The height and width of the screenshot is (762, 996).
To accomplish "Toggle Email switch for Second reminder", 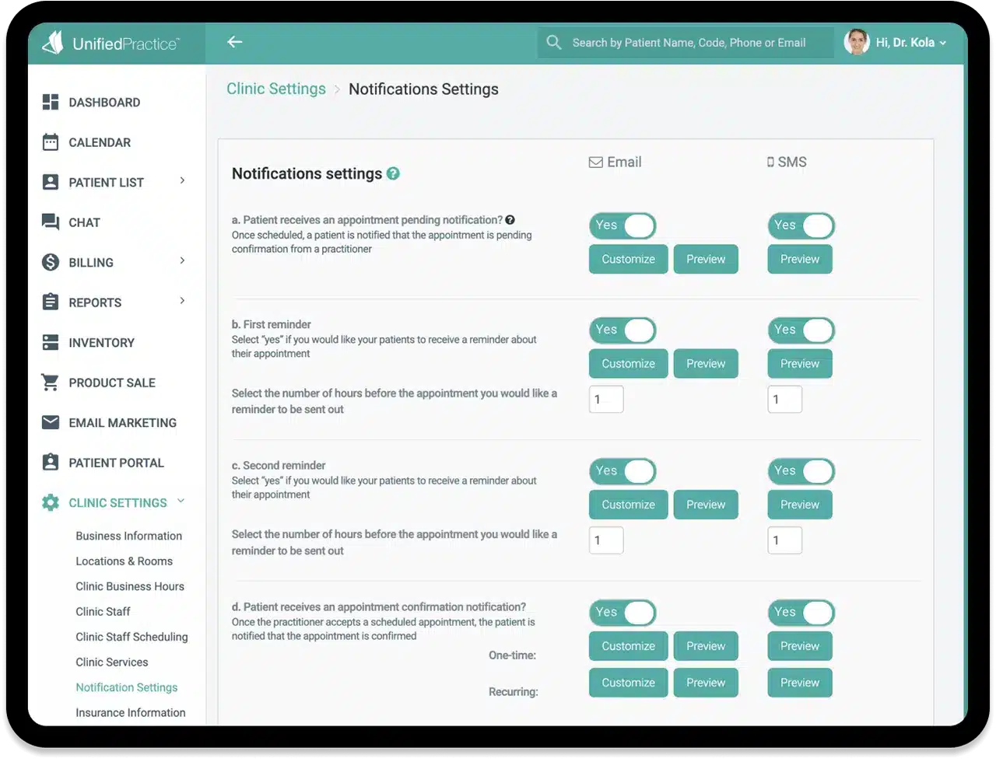I will (622, 471).
